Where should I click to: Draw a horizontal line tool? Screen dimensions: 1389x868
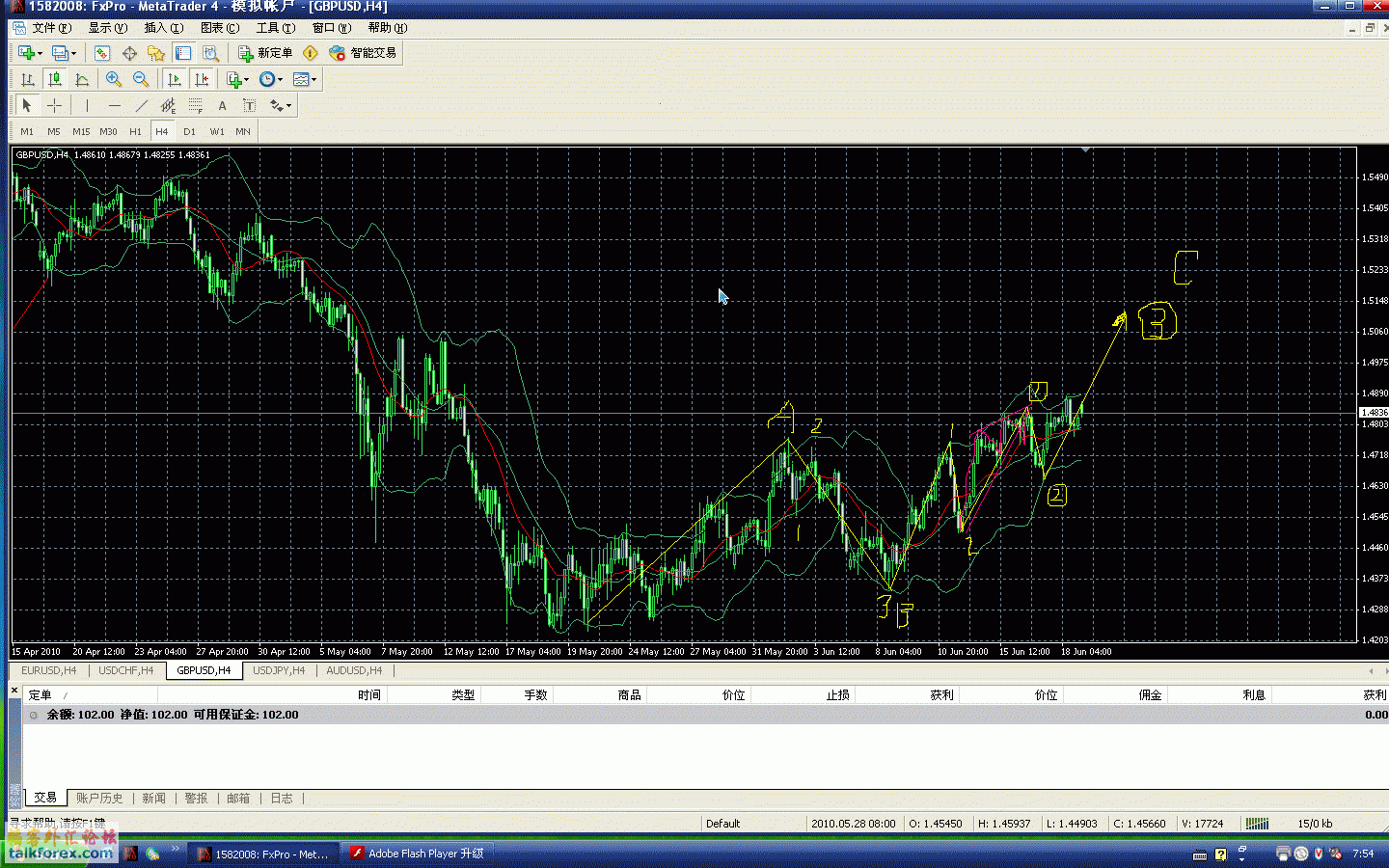coord(115,105)
